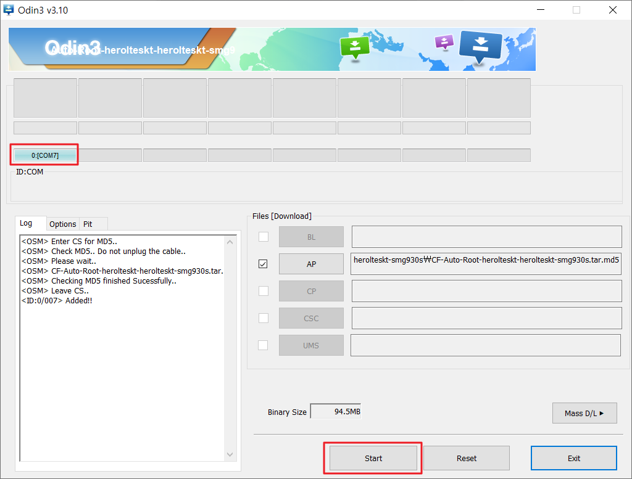Click the 'Added!!' log line

tap(57, 301)
